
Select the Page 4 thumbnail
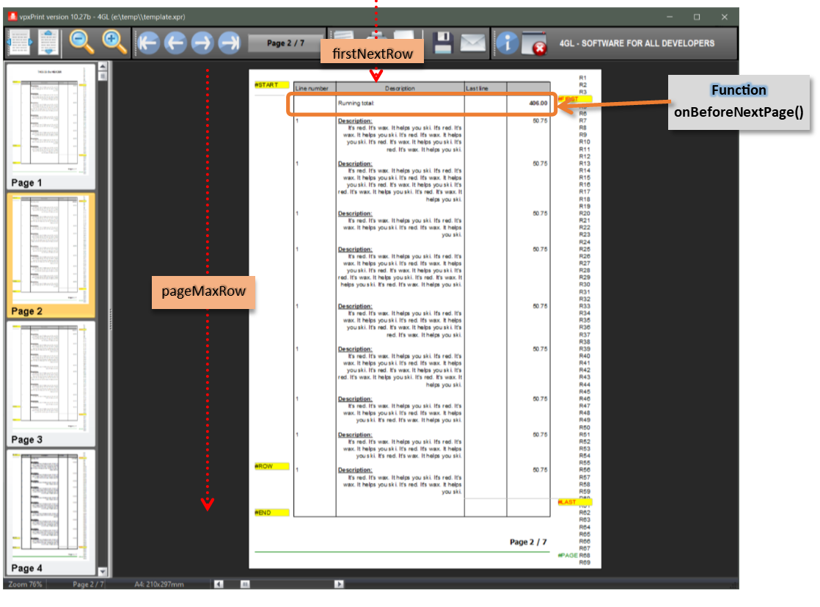coord(50,512)
